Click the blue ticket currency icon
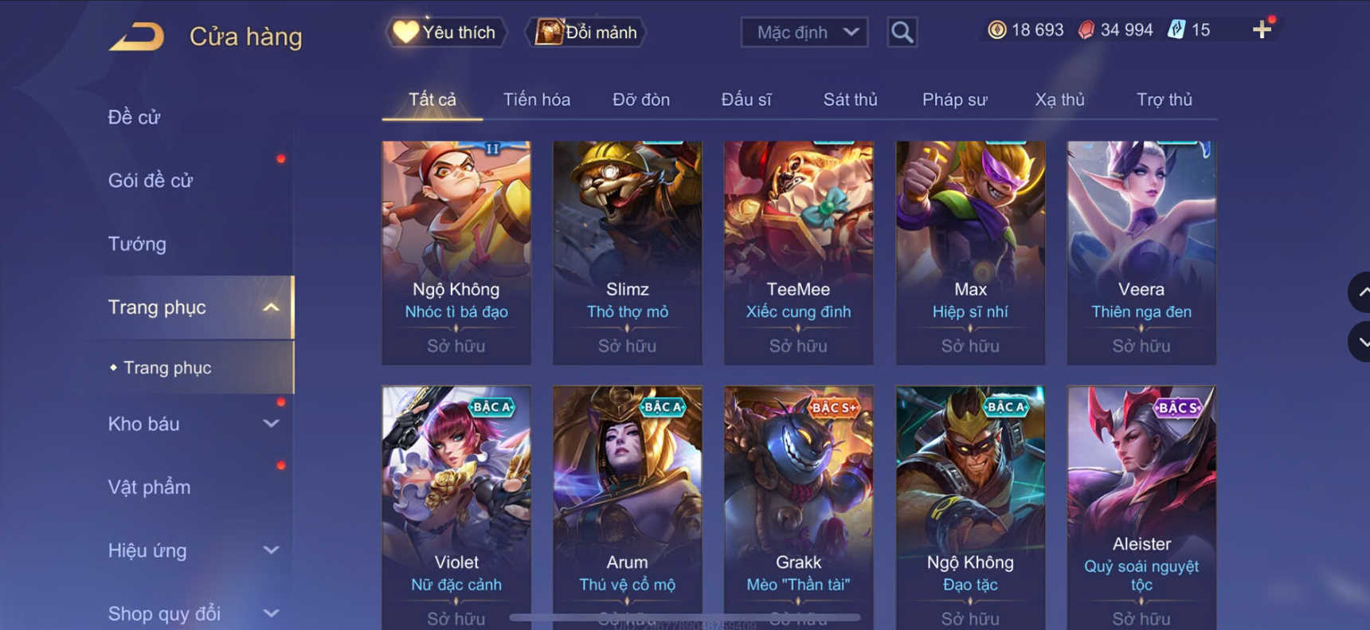This screenshot has width=1370, height=630. [1176, 30]
